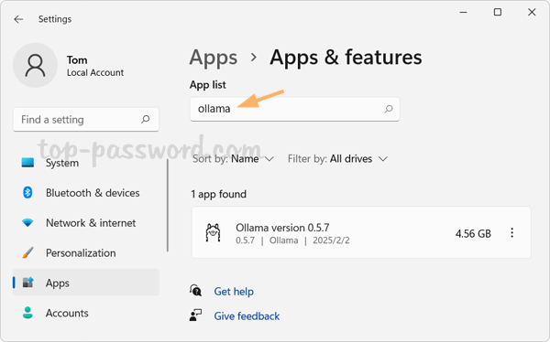Click the System monitor icon
This screenshot has height=342, width=550.
(x=27, y=163)
